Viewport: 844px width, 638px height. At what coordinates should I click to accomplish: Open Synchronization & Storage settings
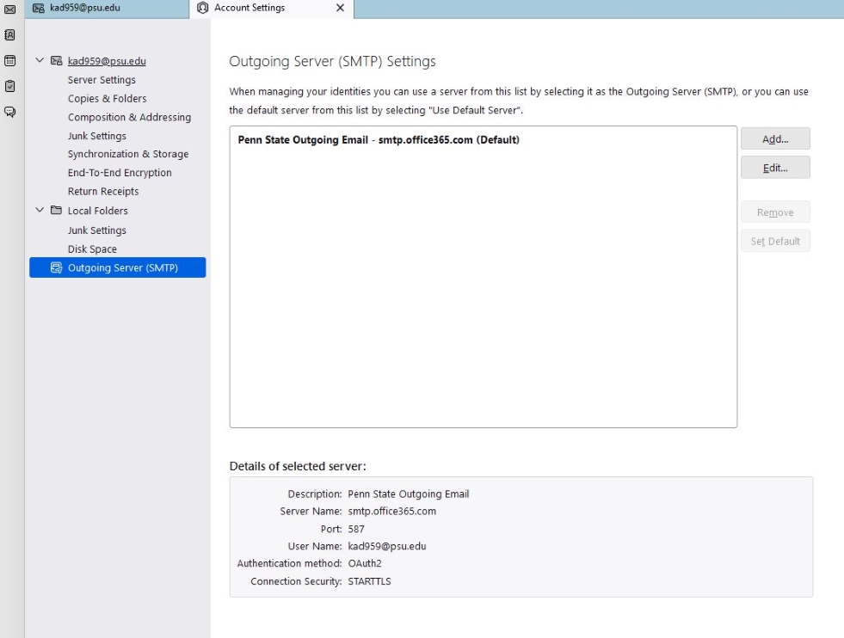[x=128, y=154]
